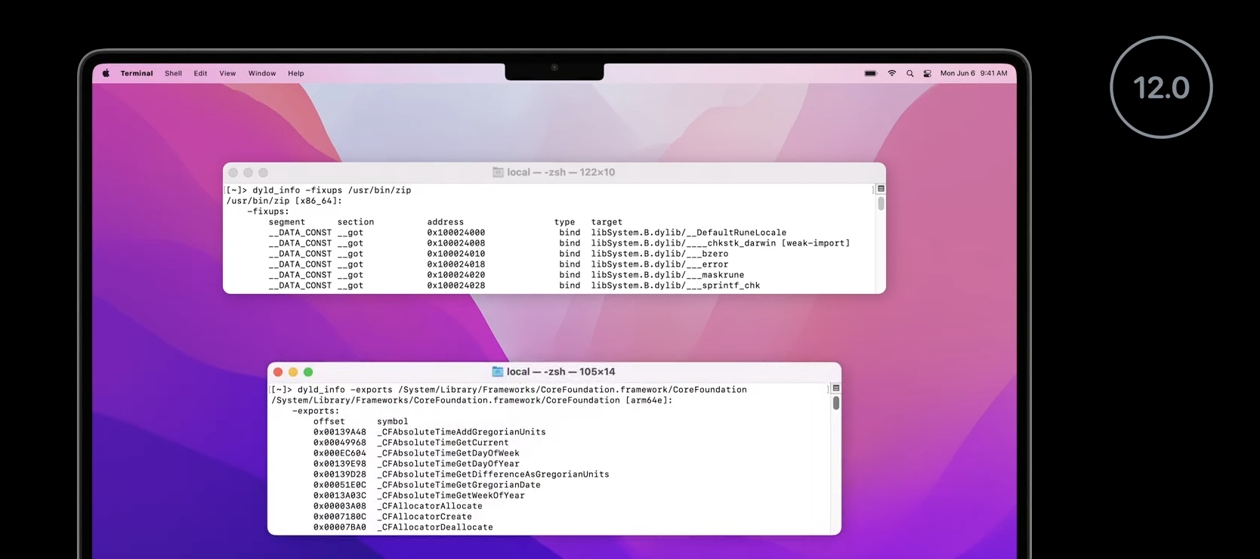Click _CFAbsoluteTimeAddGregorianUnits symbol
Viewport: 1260px width, 559px height.
[462, 432]
